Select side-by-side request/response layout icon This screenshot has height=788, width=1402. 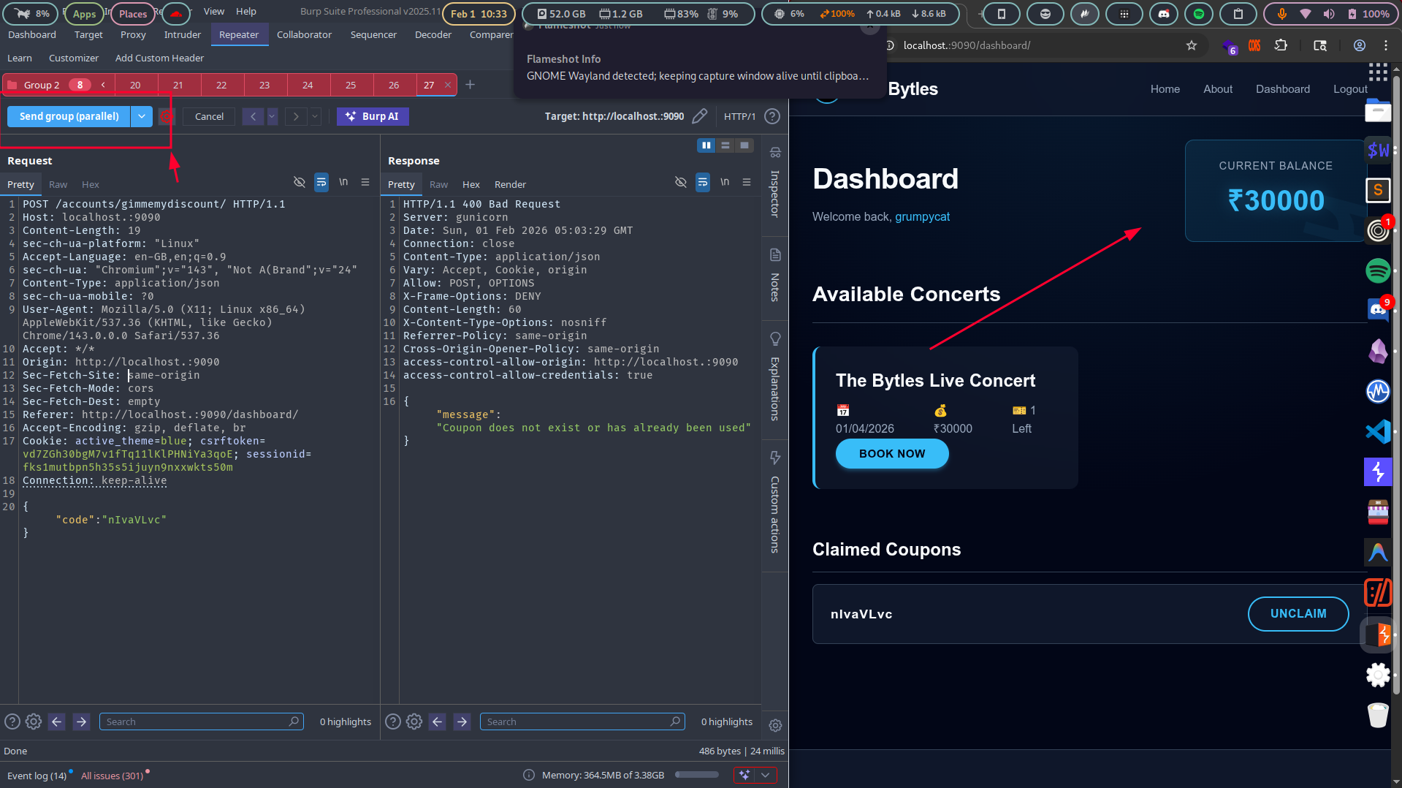pyautogui.click(x=706, y=145)
